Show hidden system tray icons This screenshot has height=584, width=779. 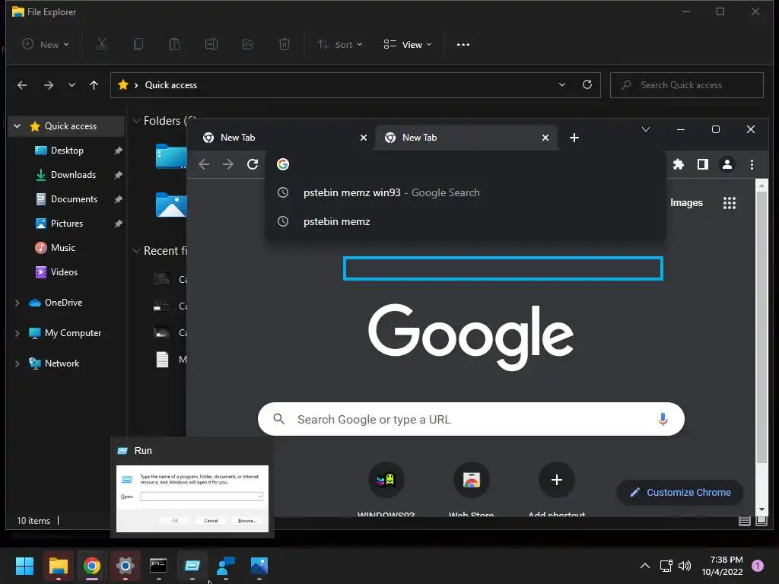tap(645, 566)
